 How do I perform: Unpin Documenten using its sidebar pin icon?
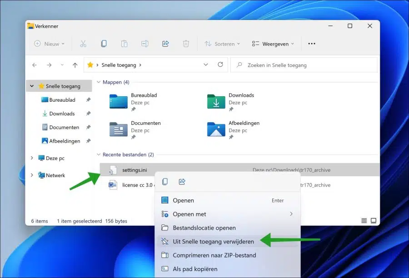(89, 127)
